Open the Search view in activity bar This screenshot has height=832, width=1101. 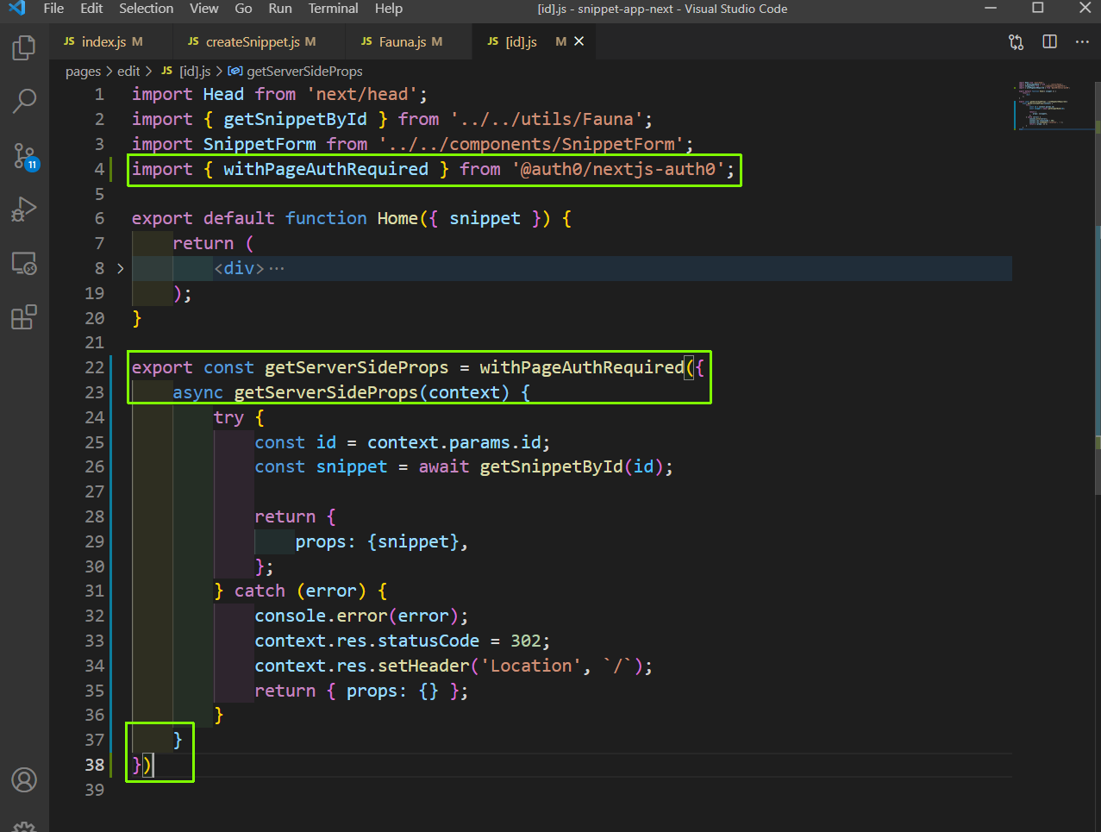pyautogui.click(x=24, y=101)
